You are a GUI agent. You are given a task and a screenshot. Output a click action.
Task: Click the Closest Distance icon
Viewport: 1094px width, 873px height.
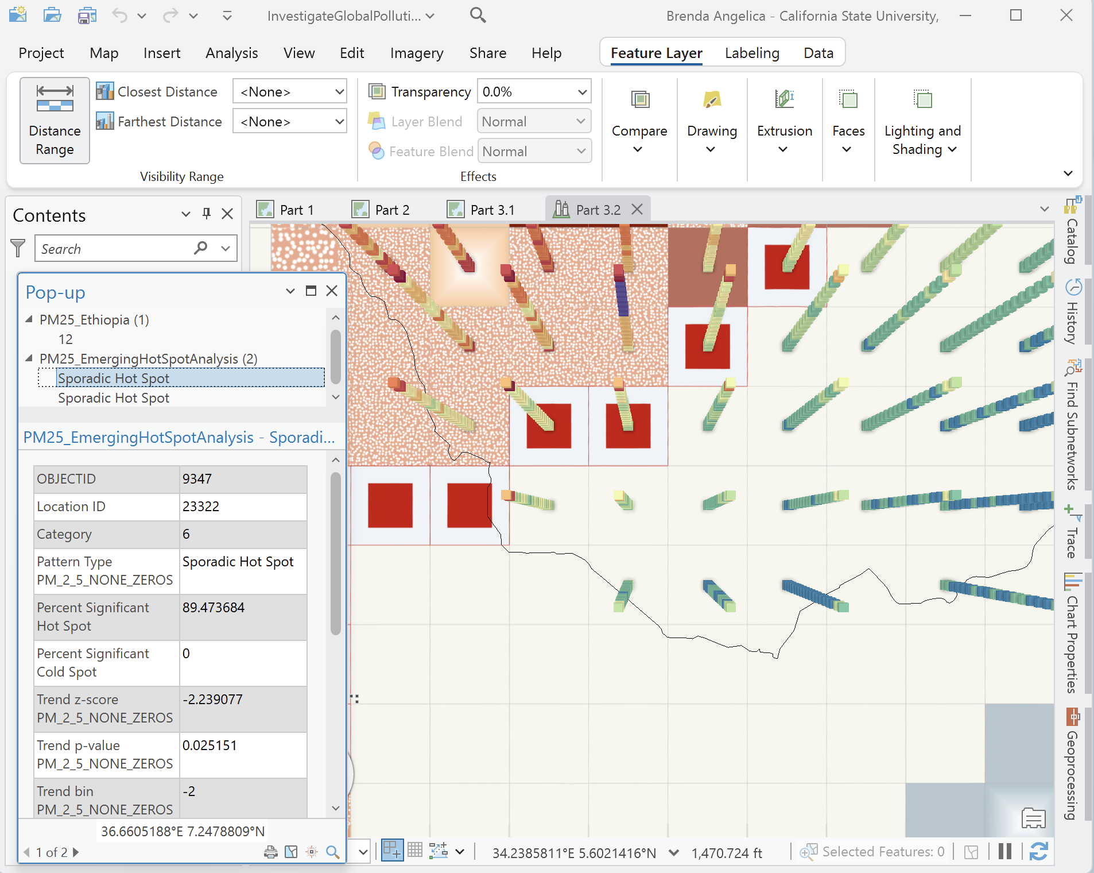[104, 91]
